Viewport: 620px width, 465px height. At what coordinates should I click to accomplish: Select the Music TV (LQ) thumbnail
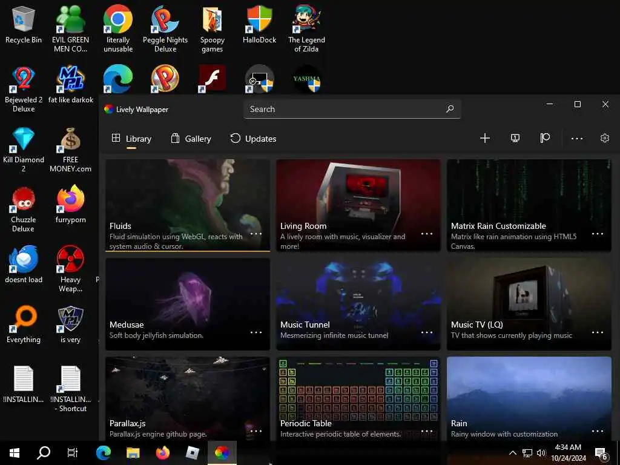[x=529, y=304]
